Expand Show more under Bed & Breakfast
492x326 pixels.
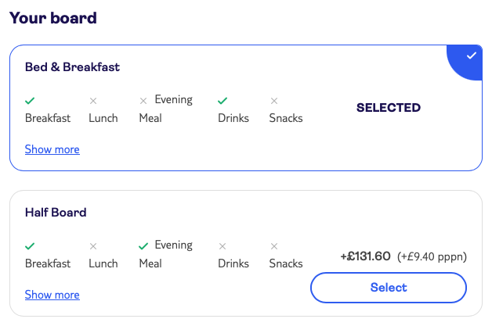pyautogui.click(x=52, y=149)
